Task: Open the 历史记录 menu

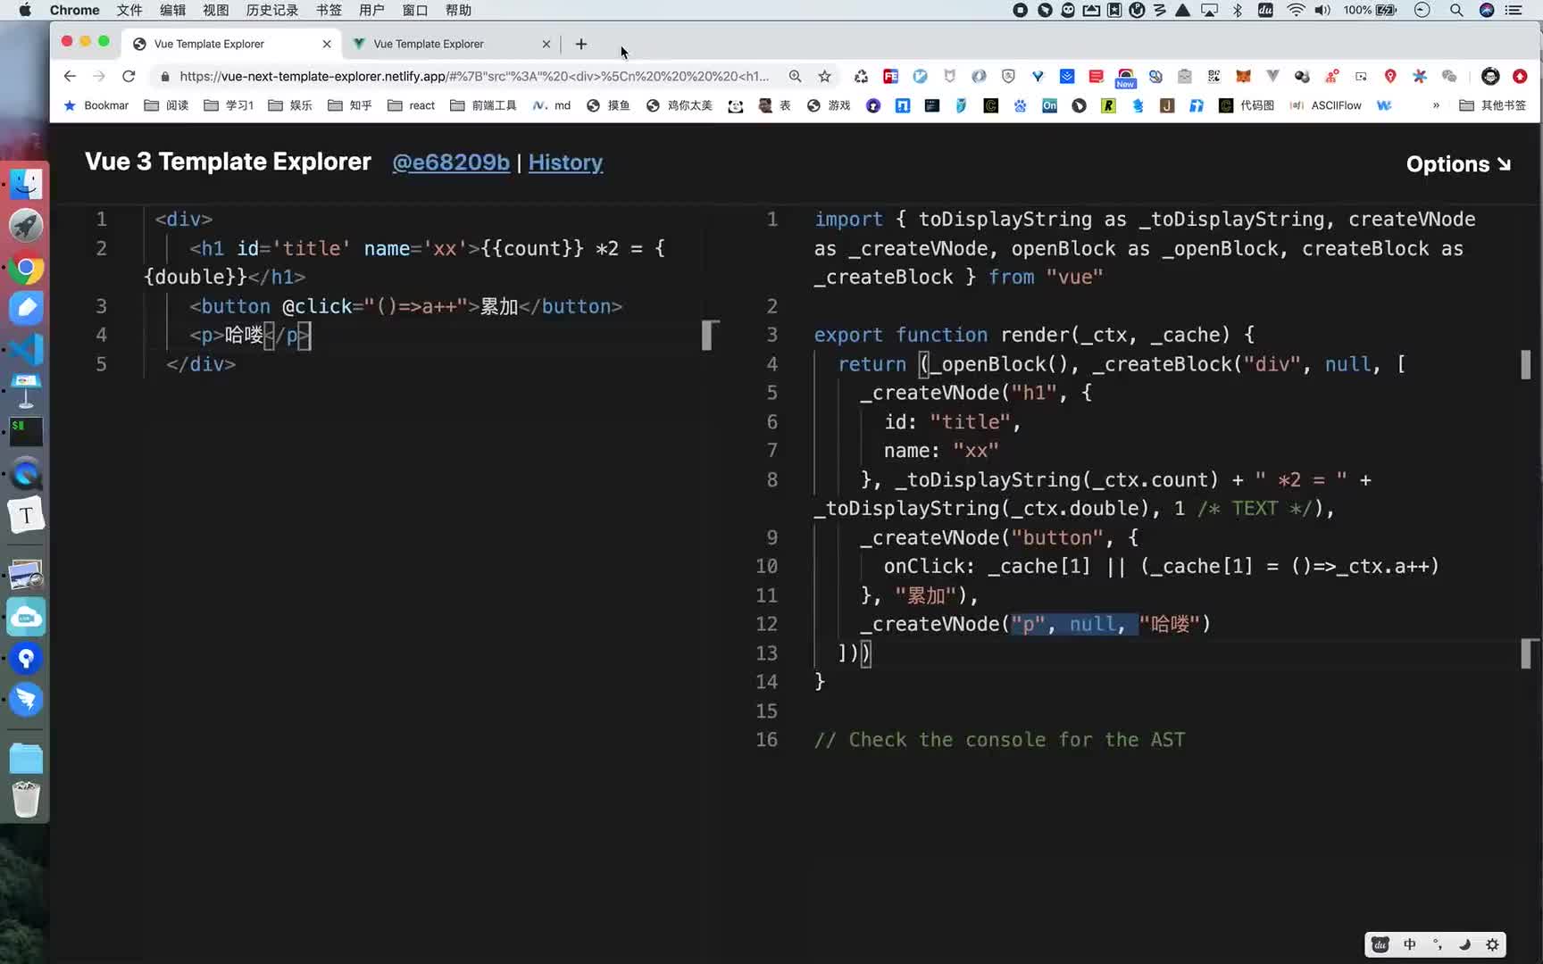Action: (x=272, y=10)
